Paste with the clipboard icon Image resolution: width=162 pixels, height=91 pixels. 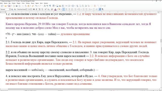(x=28, y=6)
